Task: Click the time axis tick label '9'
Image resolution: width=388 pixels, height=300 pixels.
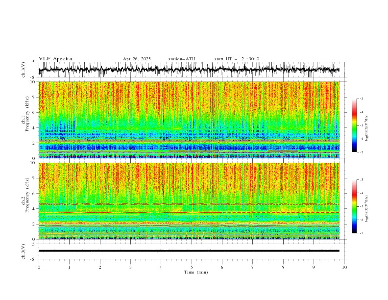Action: click(314, 267)
